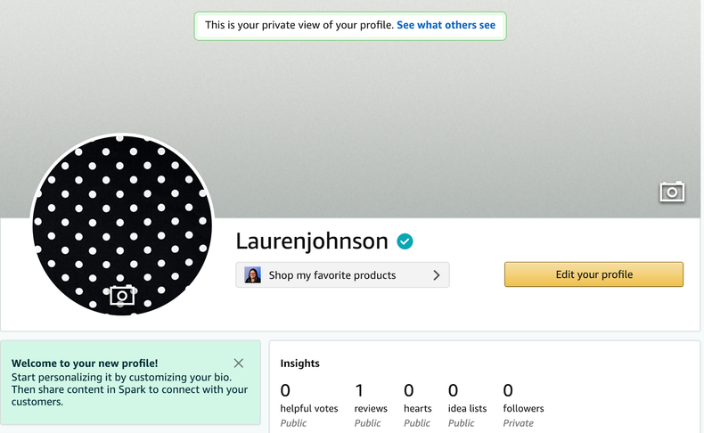Image resolution: width=704 pixels, height=433 pixels.
Task: Open Shop my favorite products
Action: click(332, 275)
